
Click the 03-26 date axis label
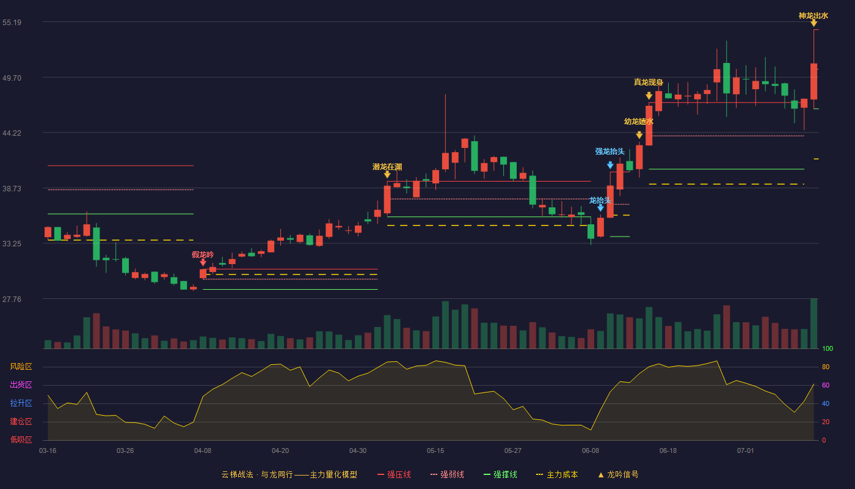click(125, 450)
